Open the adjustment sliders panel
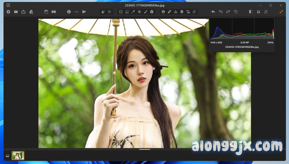This screenshot has height=164, width=289. 110,12
